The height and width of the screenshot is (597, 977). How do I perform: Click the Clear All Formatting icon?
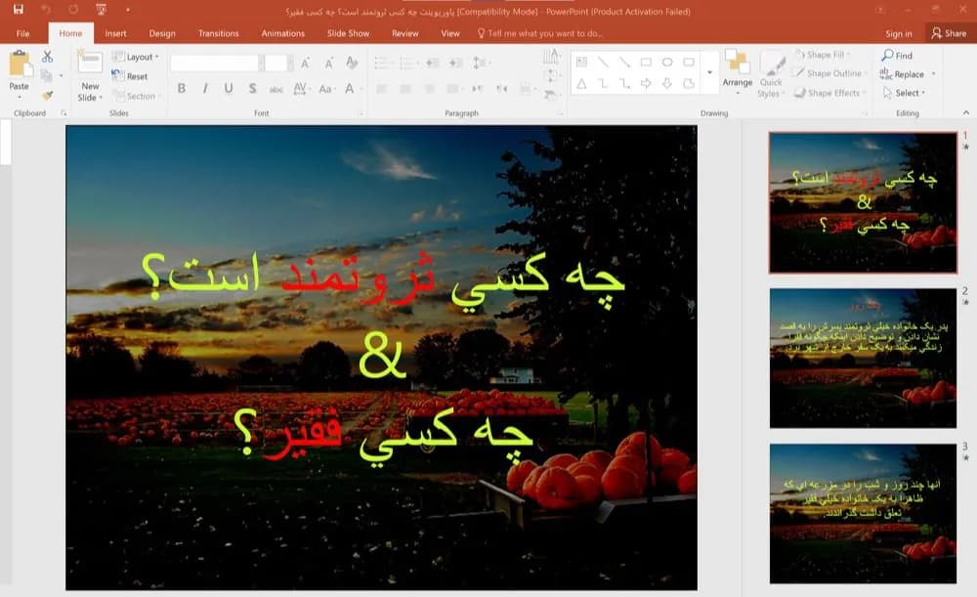click(x=352, y=63)
